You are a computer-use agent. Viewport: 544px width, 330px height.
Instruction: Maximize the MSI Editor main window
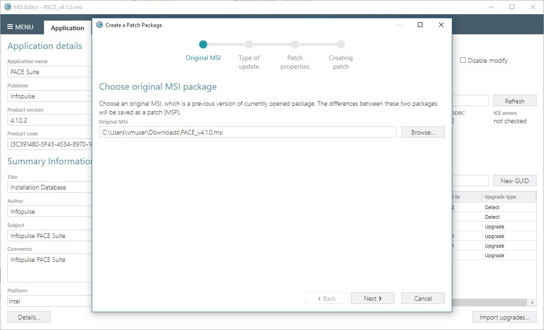pos(512,7)
